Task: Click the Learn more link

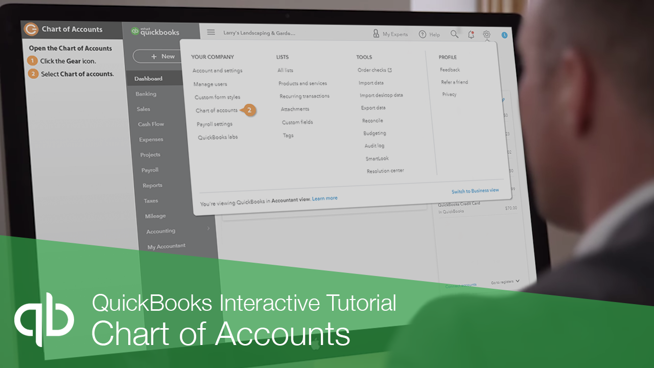Action: (324, 198)
